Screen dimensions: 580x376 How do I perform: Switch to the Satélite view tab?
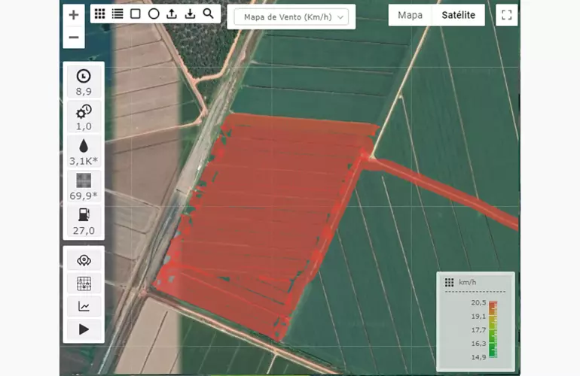pyautogui.click(x=458, y=15)
